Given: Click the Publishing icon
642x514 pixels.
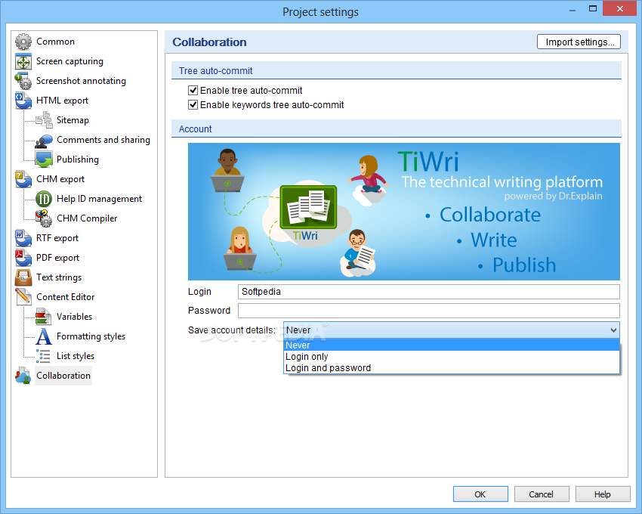Looking at the screenshot, I should (44, 159).
